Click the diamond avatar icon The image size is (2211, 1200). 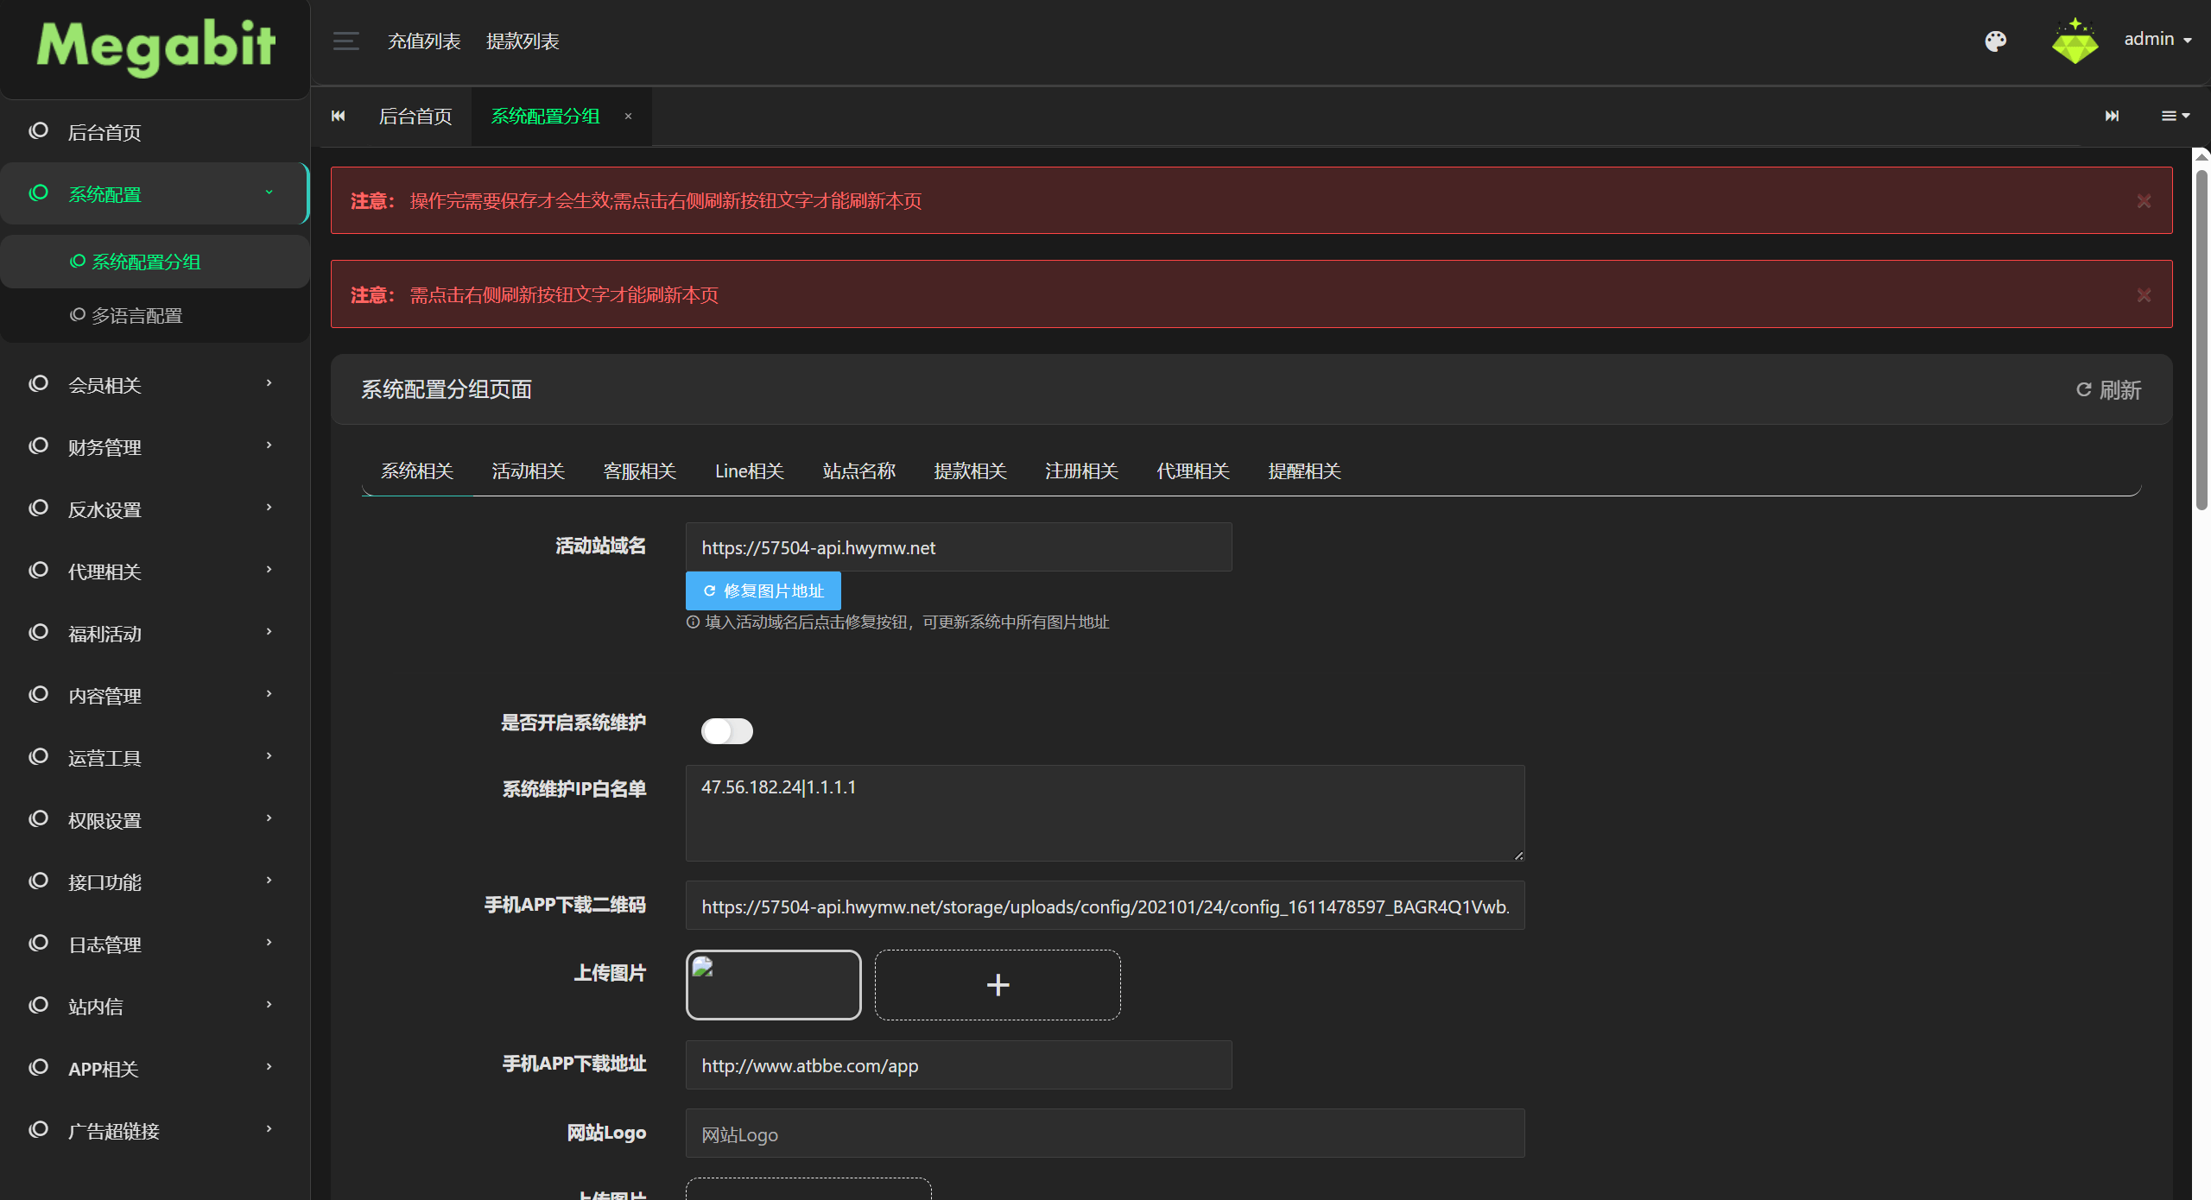(2075, 41)
